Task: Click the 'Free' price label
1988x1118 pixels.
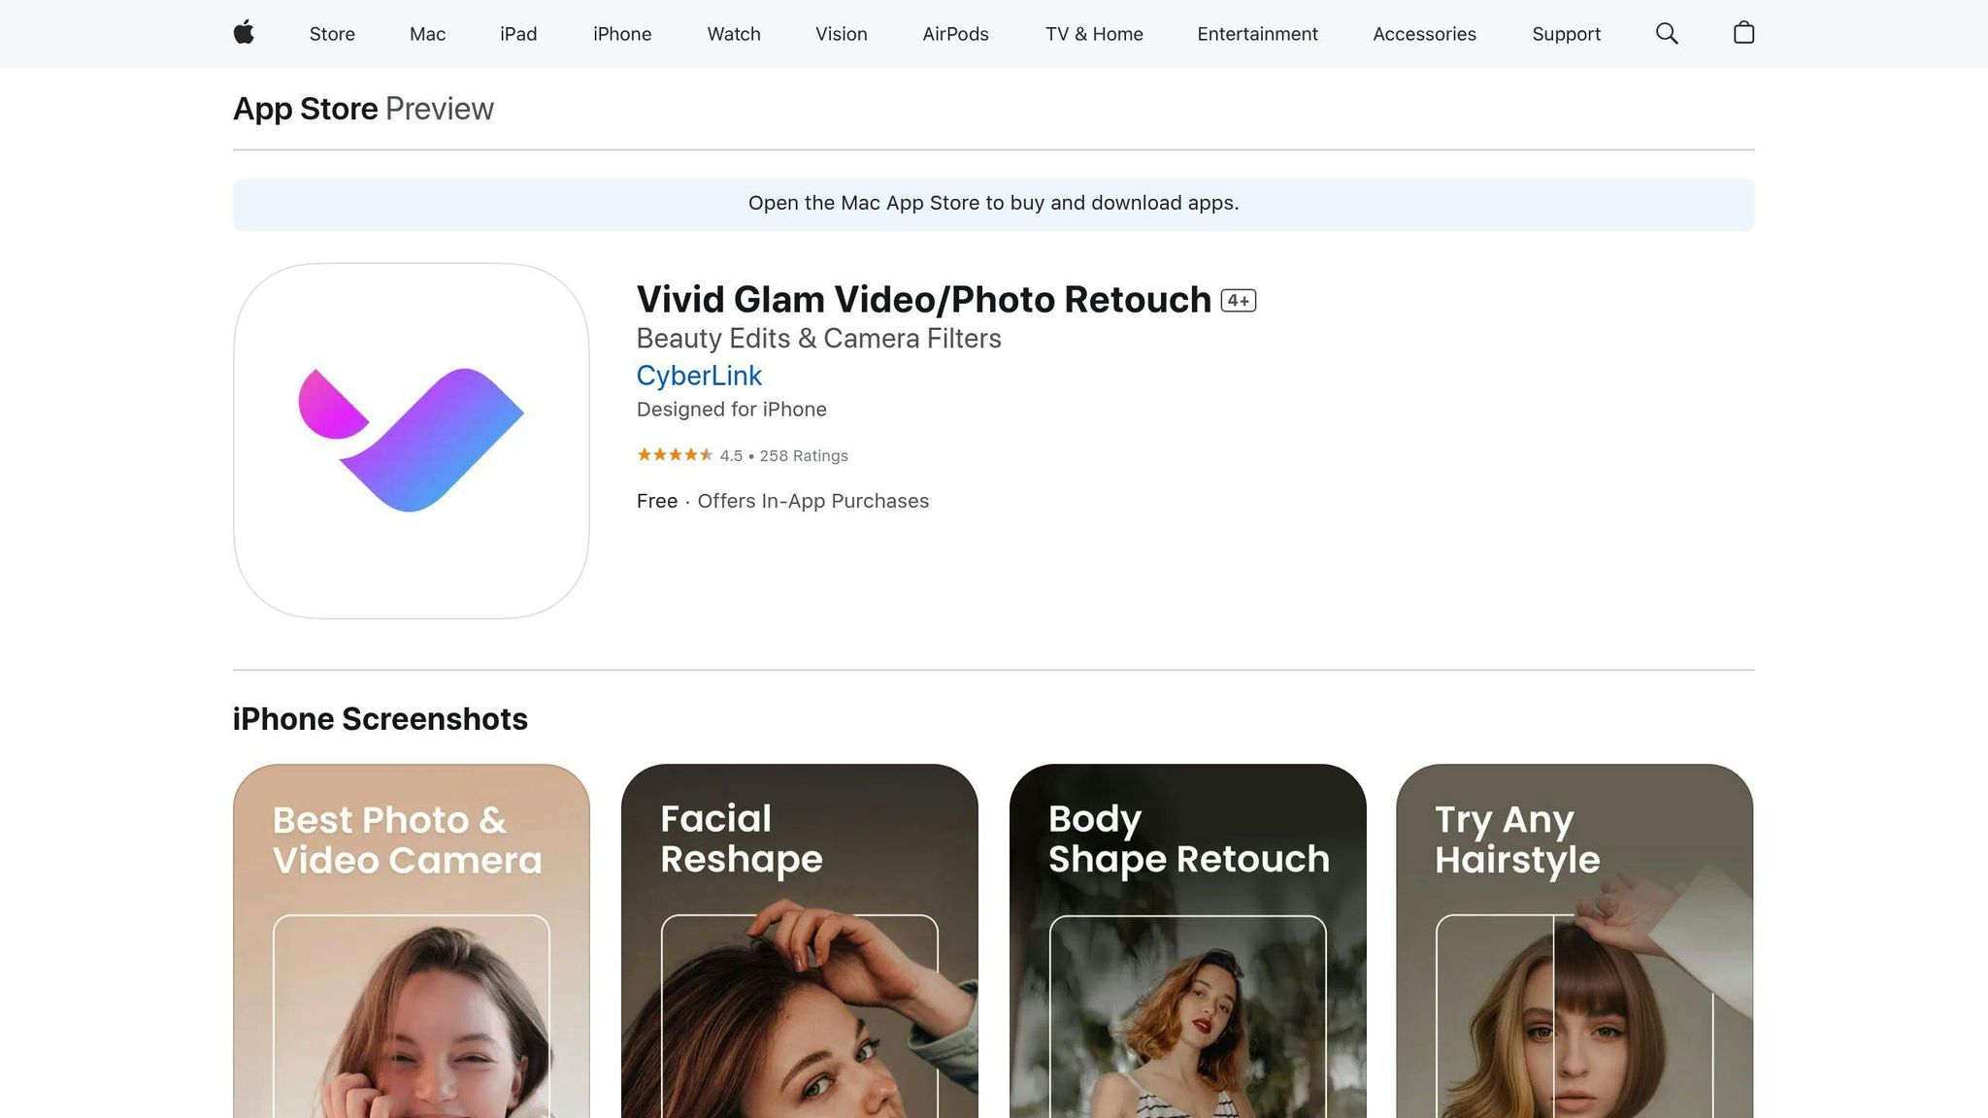Action: click(657, 501)
